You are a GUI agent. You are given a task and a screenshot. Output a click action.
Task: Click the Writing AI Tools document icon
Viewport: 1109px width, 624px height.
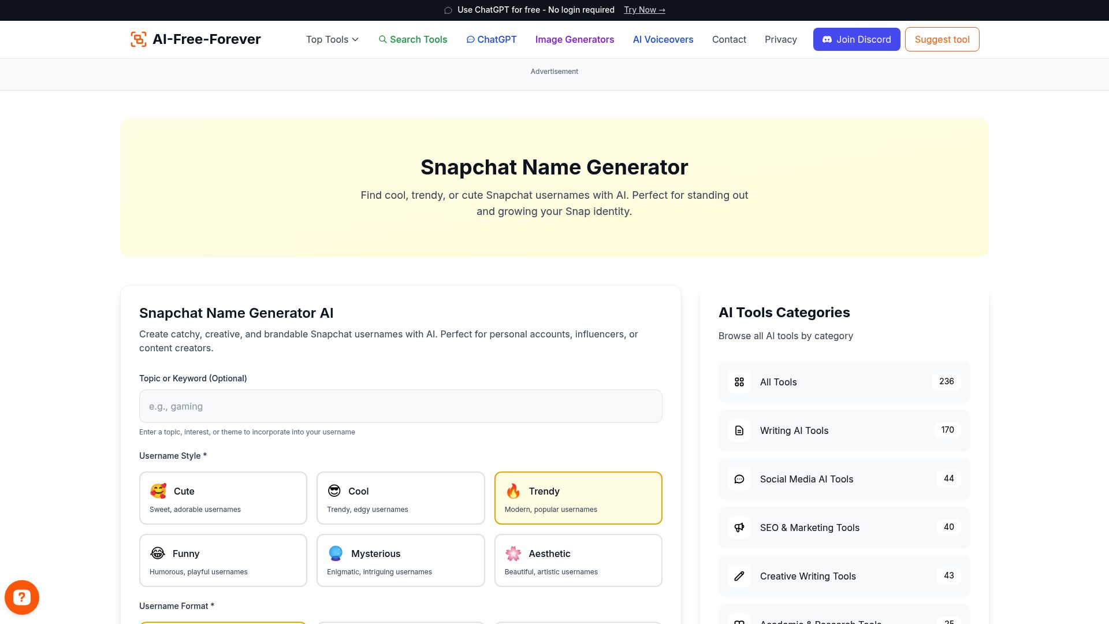pyautogui.click(x=739, y=430)
